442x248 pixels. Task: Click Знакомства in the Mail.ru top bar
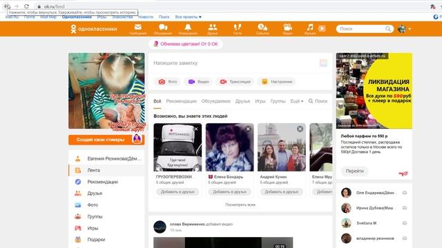click(x=122, y=17)
